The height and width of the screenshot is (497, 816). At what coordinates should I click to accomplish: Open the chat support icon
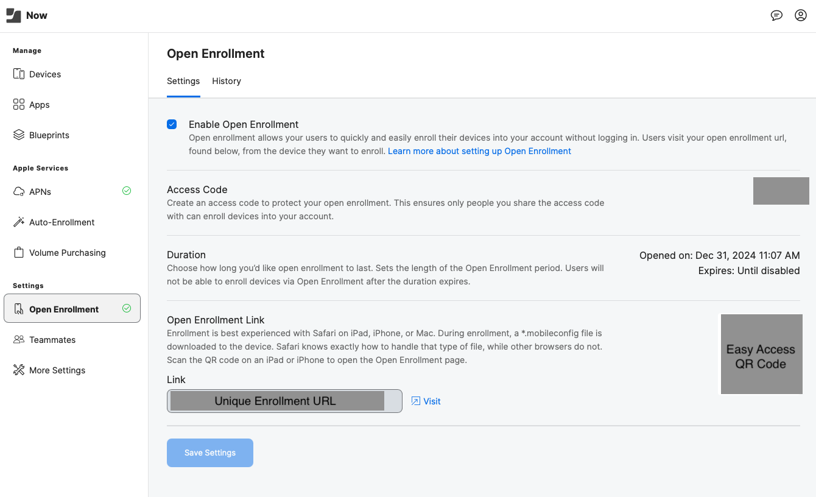pos(776,16)
